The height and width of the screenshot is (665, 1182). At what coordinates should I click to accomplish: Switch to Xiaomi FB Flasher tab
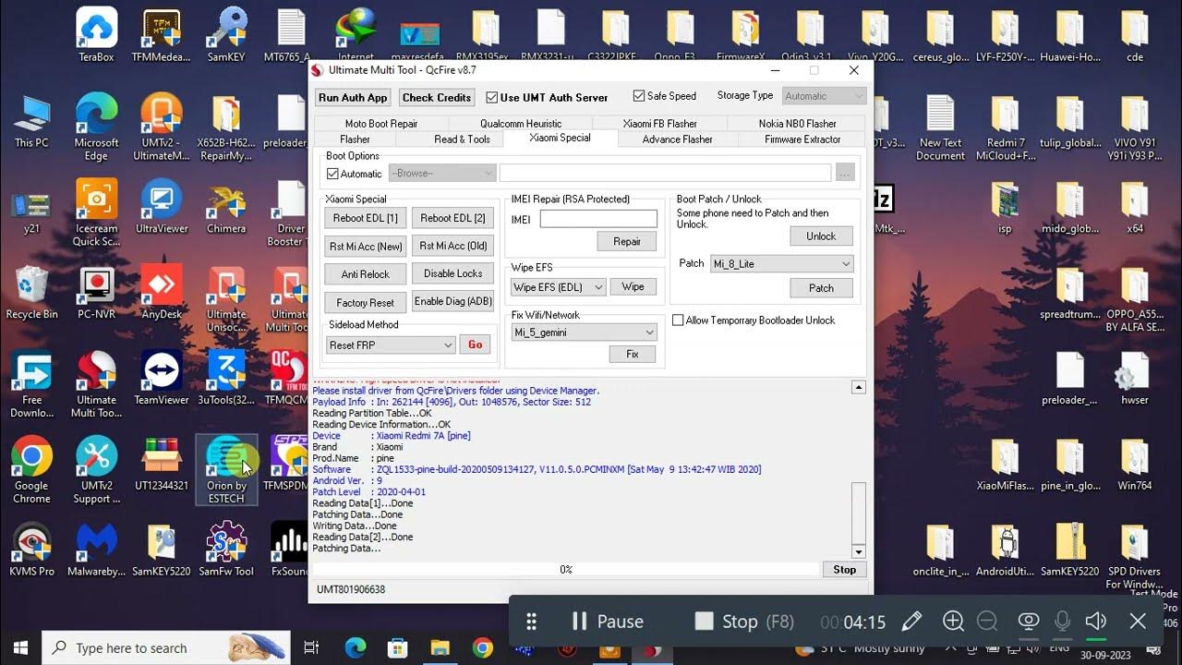coord(660,124)
